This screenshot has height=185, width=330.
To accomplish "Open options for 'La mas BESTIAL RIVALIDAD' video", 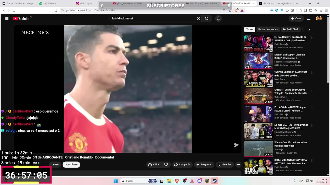I will (312, 125).
